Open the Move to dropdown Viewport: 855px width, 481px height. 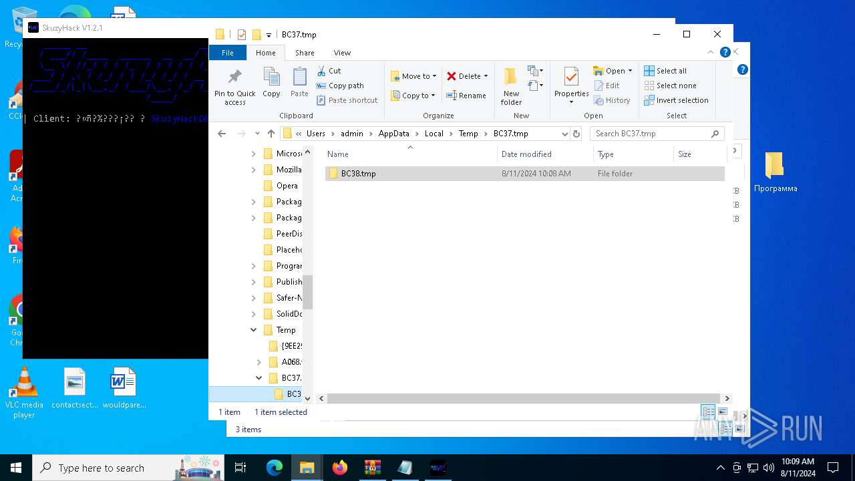(x=413, y=76)
